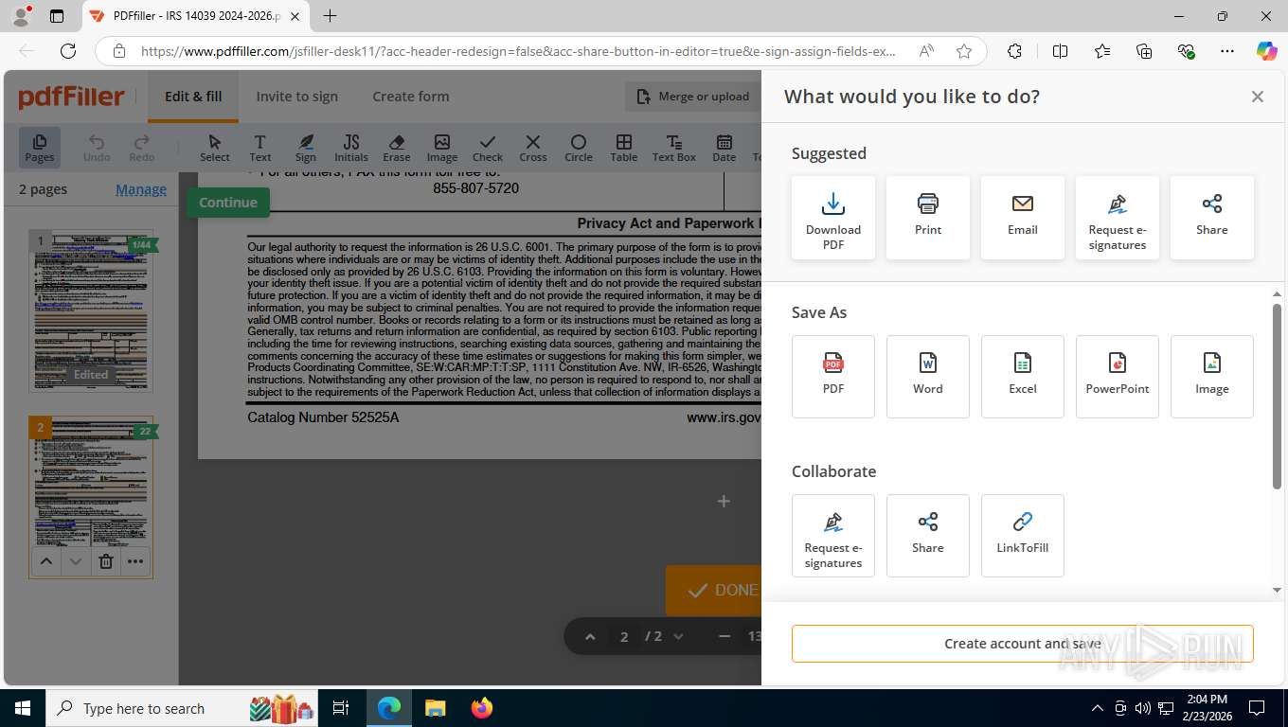This screenshot has height=727, width=1288.
Task: Add page to browser favorites
Action: pos(964,51)
